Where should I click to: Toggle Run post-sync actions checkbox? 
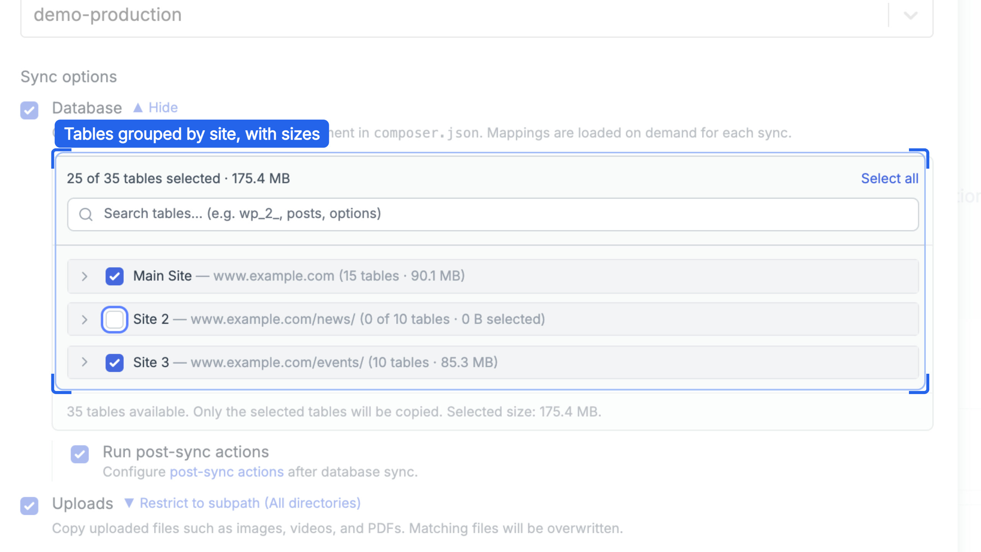80,454
